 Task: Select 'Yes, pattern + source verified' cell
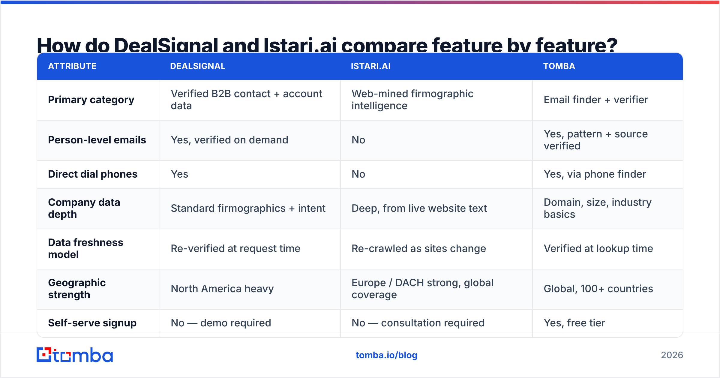tap(596, 140)
